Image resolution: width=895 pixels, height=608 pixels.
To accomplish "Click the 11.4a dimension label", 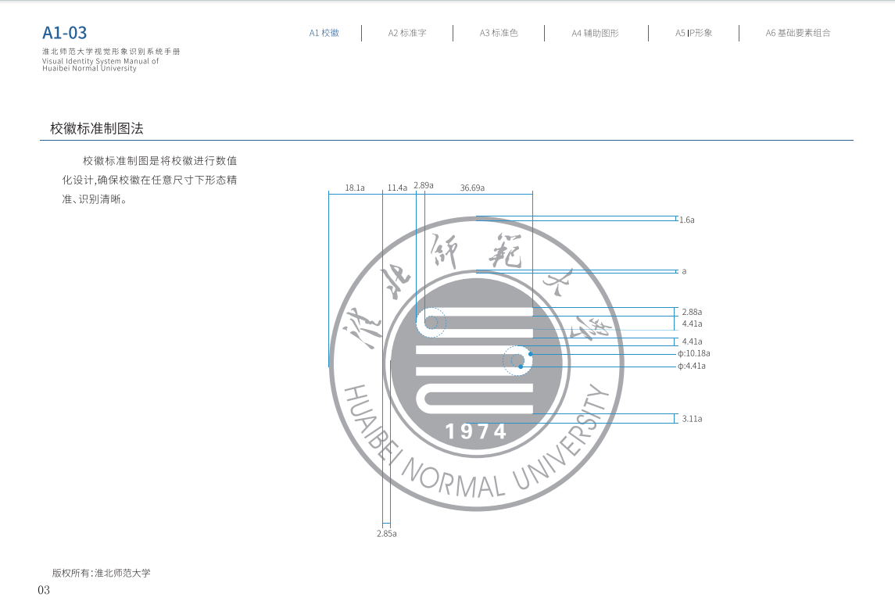I will pyautogui.click(x=397, y=188).
